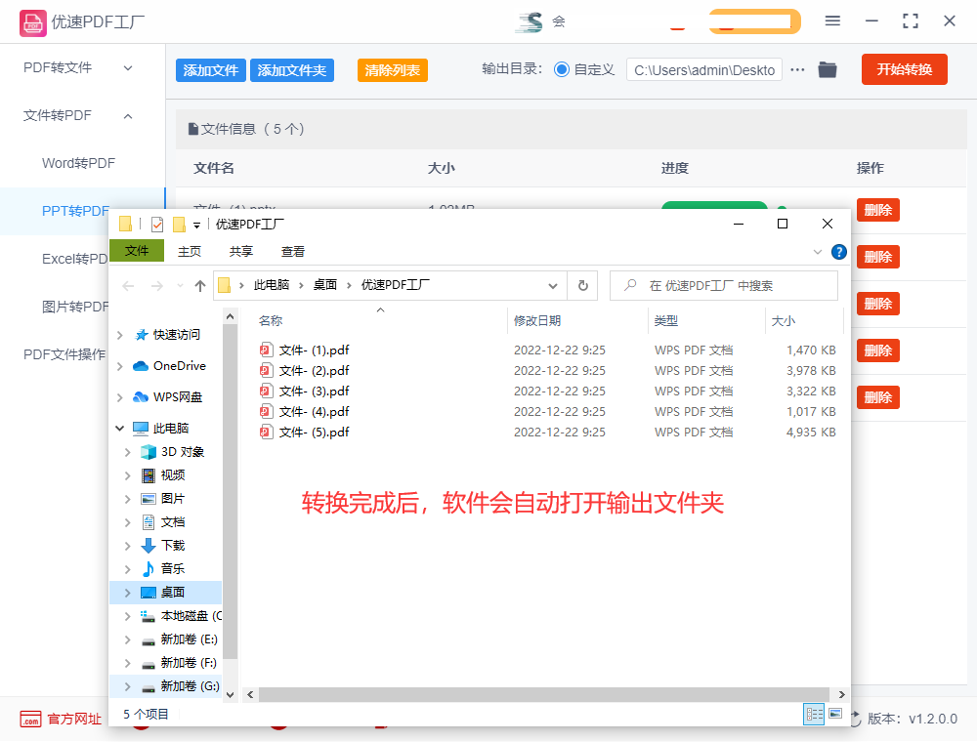Image resolution: width=977 pixels, height=742 pixels.
Task: Click the refresh icon in Explorer address bar
Action: point(583,286)
